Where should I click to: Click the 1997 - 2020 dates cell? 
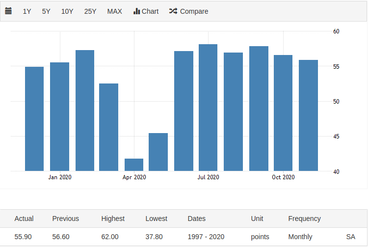206,237
